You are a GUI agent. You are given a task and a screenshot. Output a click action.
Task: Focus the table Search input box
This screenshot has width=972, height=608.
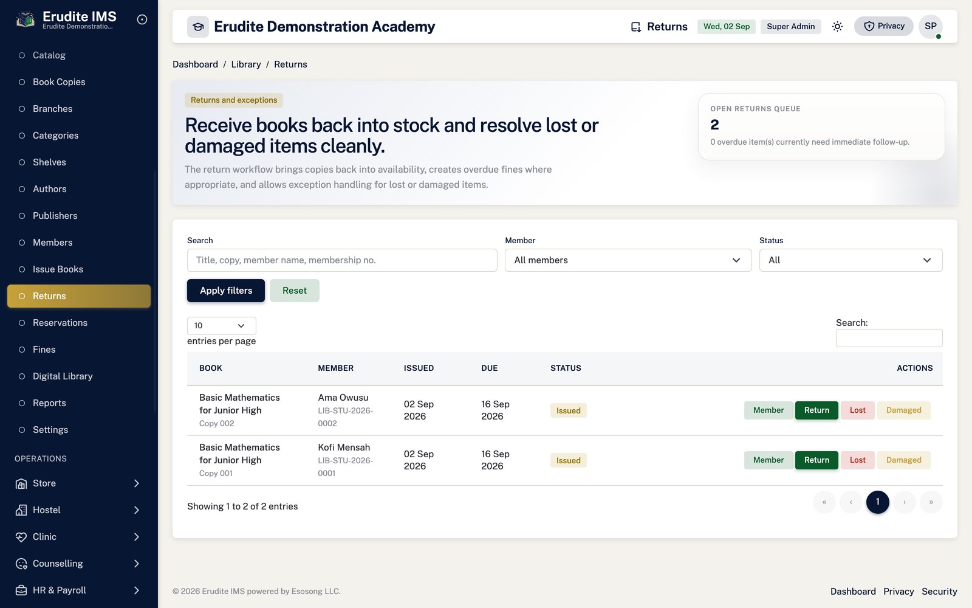pos(889,338)
